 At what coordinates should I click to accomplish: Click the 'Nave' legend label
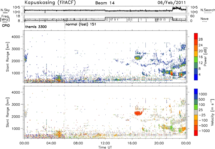click(205, 19)
